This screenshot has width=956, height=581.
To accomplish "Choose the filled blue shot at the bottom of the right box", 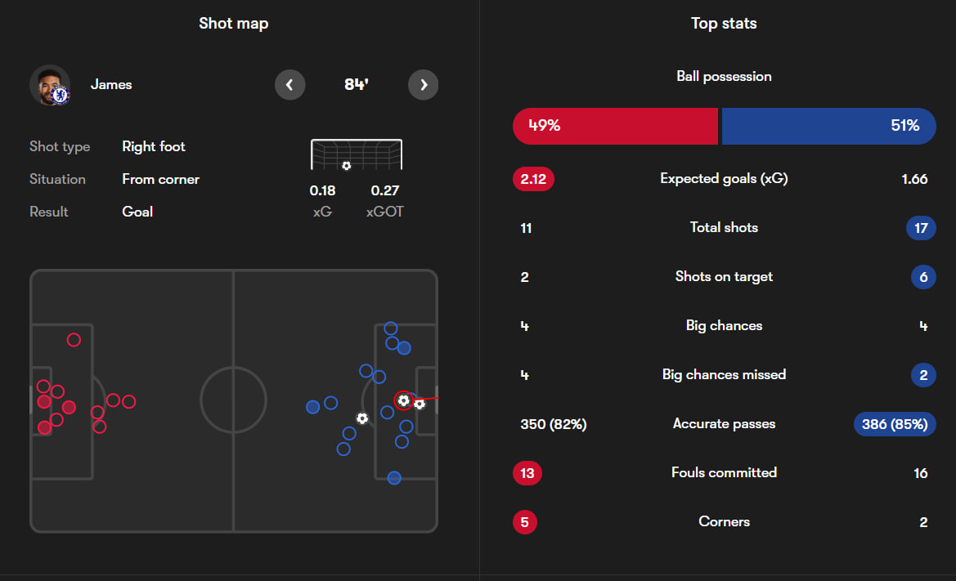I will pyautogui.click(x=394, y=477).
